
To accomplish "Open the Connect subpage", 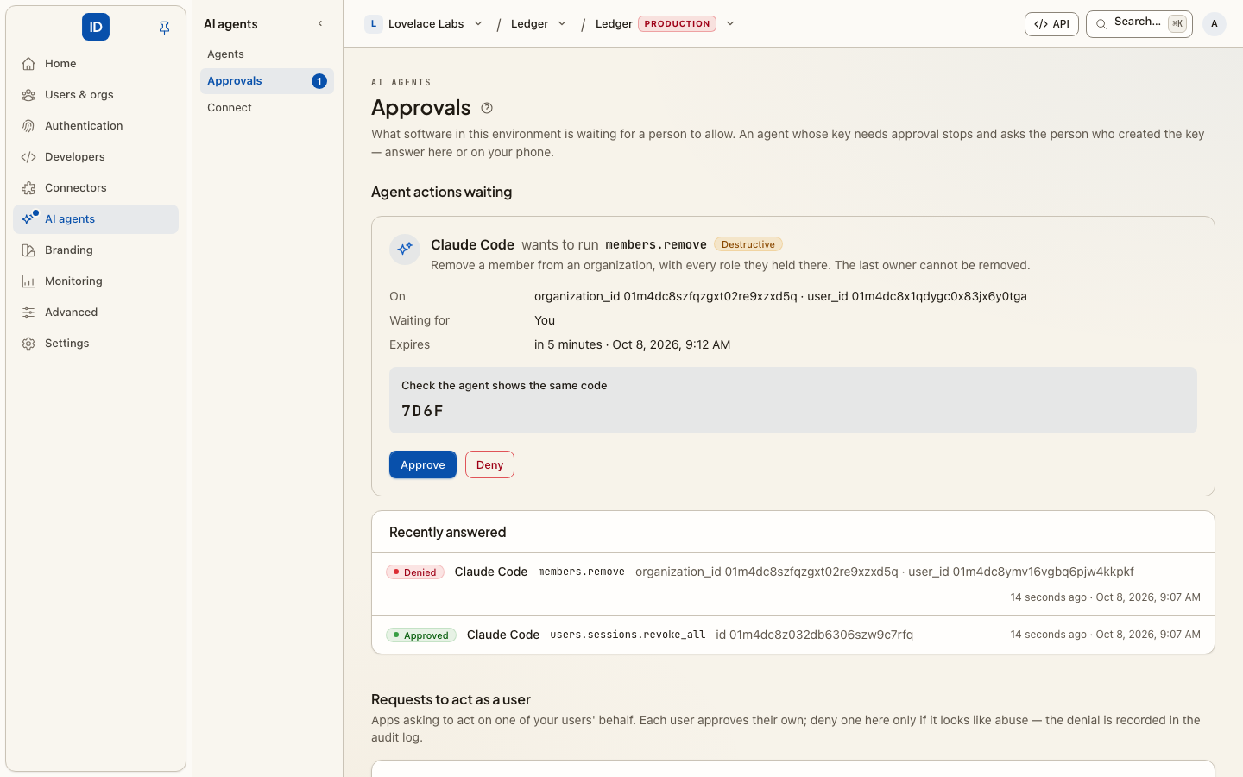I will 267,108.
